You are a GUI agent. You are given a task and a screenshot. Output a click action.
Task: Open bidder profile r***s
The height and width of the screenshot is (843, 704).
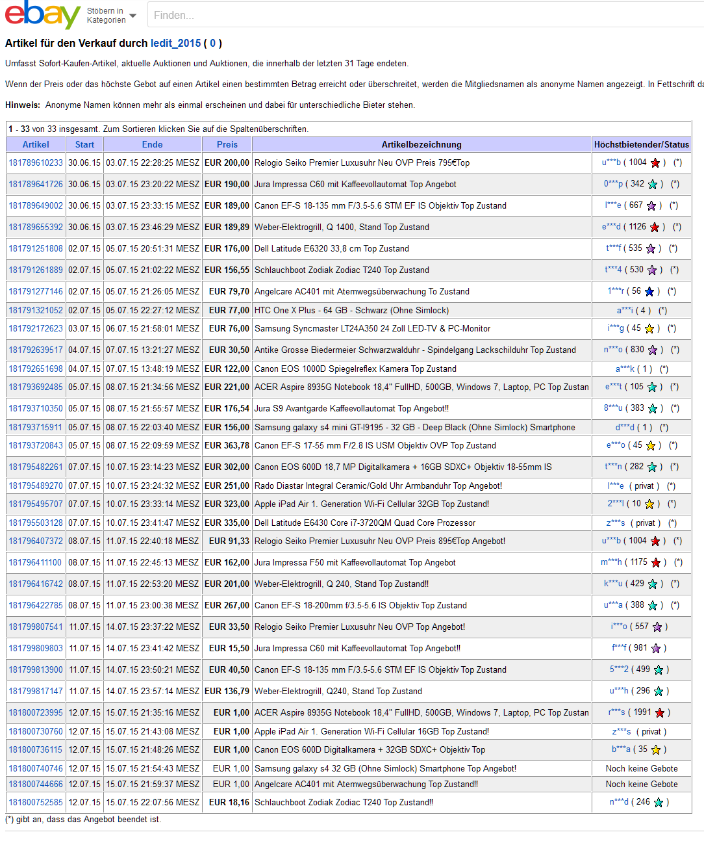coord(617,713)
